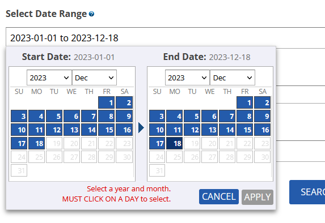This screenshot has width=325, height=223.
Task: Select day 18 in End Date calendar
Action: coord(175,143)
